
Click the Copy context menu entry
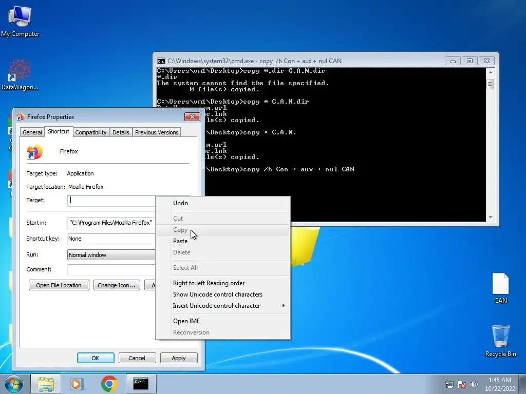pos(223,230)
